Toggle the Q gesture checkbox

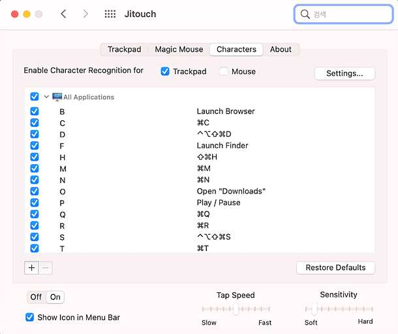(x=35, y=214)
